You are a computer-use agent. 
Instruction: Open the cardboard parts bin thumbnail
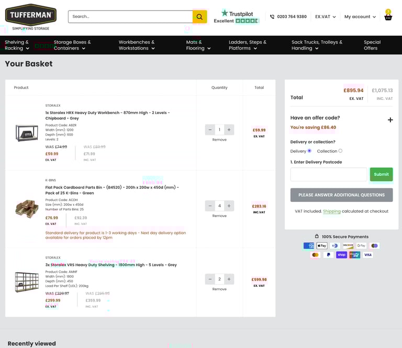point(27,208)
